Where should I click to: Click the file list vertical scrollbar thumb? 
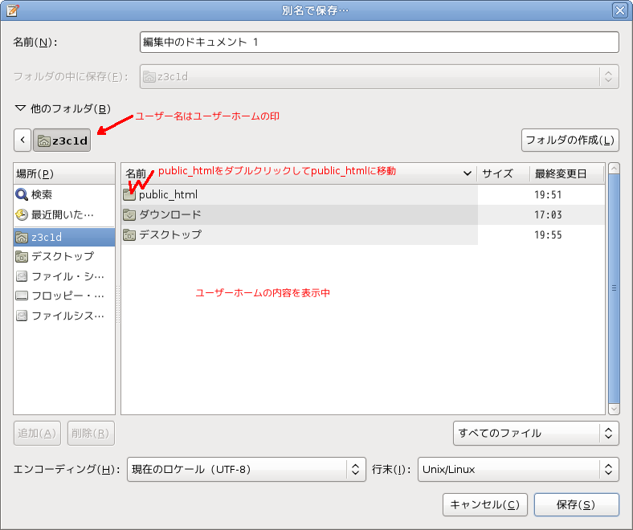pyautogui.click(x=614, y=288)
